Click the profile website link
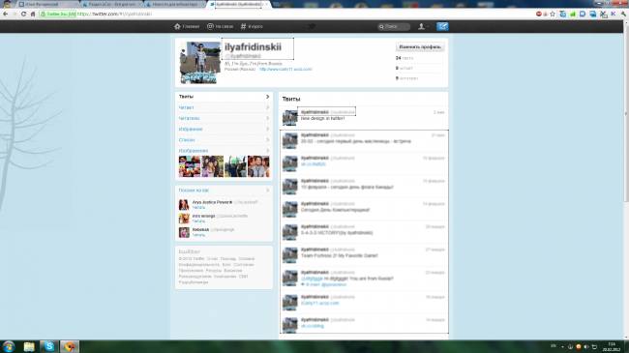 coord(285,69)
